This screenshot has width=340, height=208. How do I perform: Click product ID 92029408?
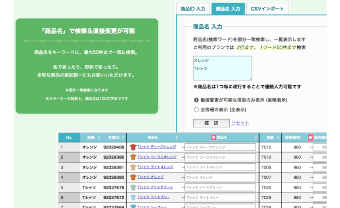click(114, 147)
